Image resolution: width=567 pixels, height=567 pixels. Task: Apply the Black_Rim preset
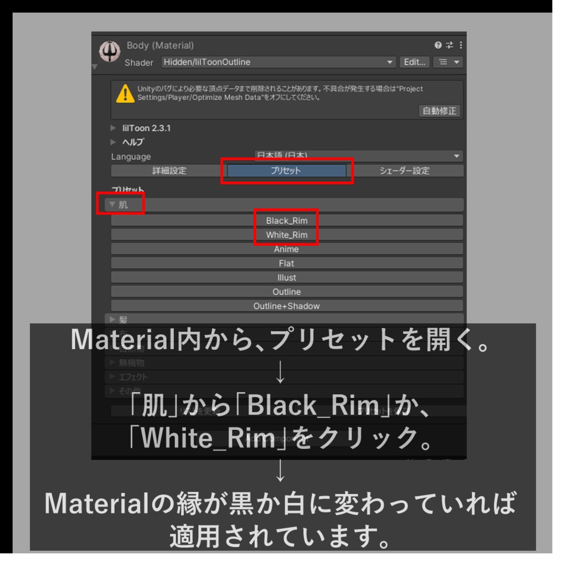pyautogui.click(x=287, y=220)
